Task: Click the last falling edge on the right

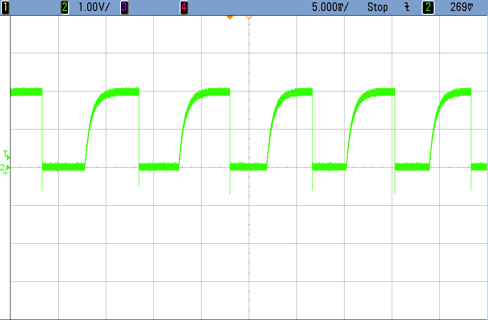Action: [x=471, y=129]
